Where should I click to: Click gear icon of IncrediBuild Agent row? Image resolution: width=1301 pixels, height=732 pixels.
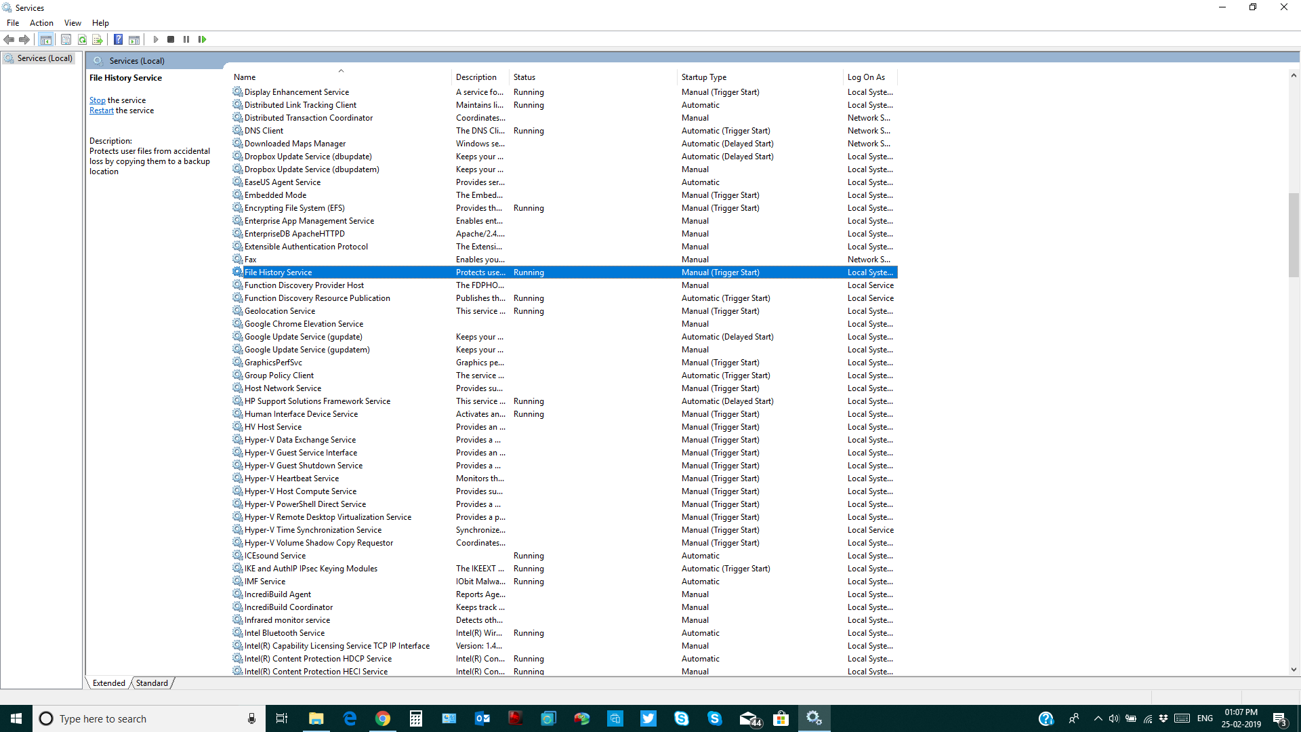pos(238,594)
